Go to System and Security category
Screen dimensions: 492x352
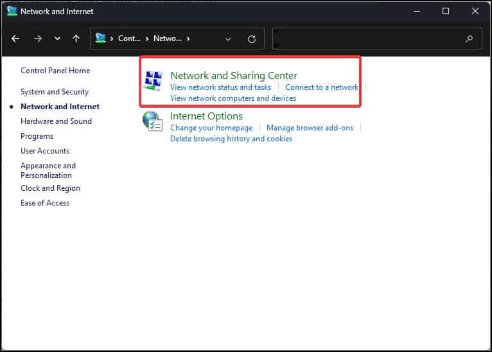tap(55, 92)
